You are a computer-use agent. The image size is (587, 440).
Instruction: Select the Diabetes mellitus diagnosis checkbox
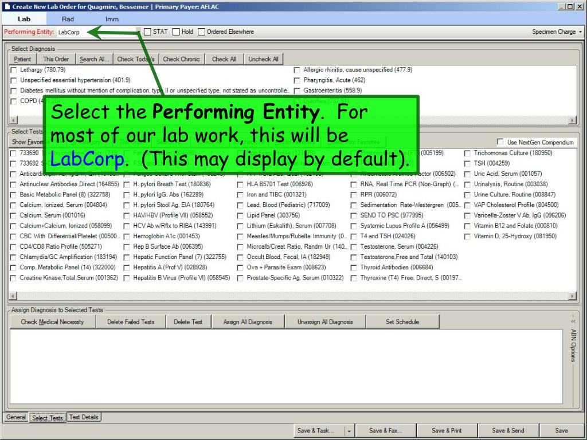click(14, 91)
